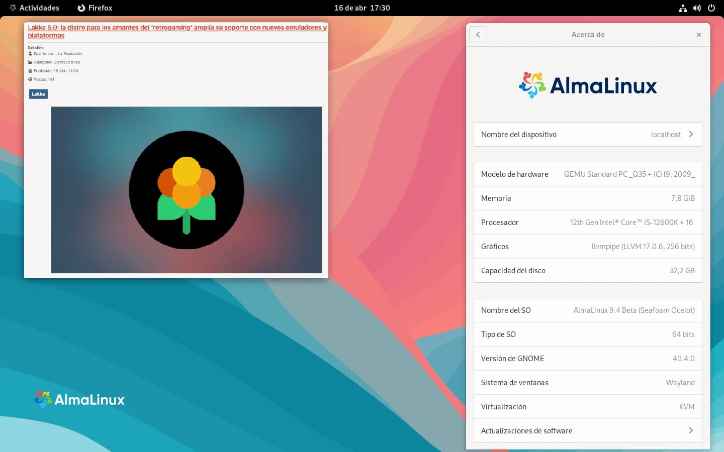Click the folder icon beside Categoría
724x452 pixels.
pos(30,62)
